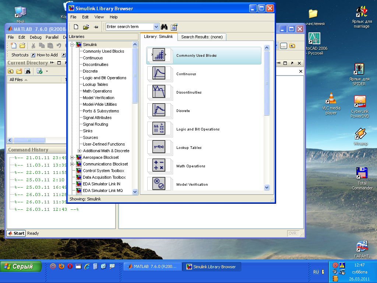Image resolution: width=377 pixels, height=283 pixels.
Task: Switch to Search Results tab
Action: point(202,37)
